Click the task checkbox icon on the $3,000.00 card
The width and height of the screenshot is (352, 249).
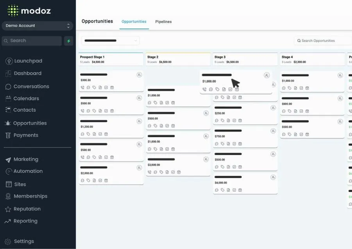173,172
